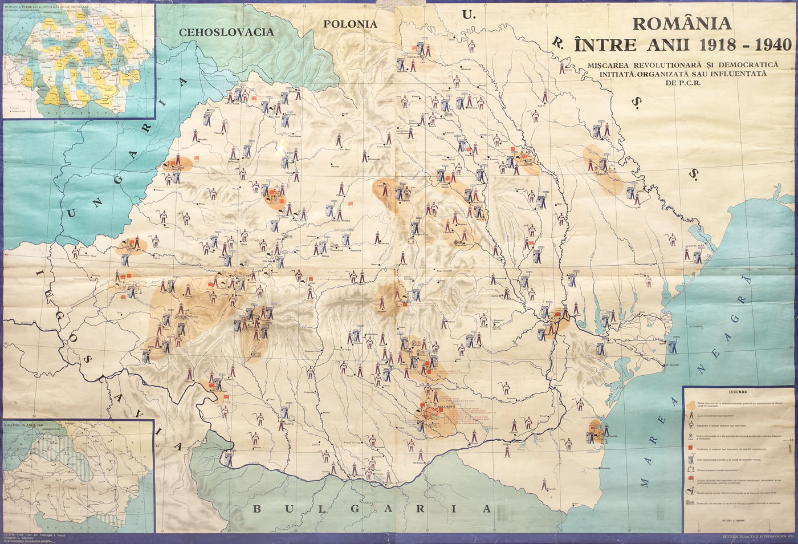The width and height of the screenshot is (798, 544).
Task: Click the demonstrator with banner legend symbol
Action: coord(691,458)
